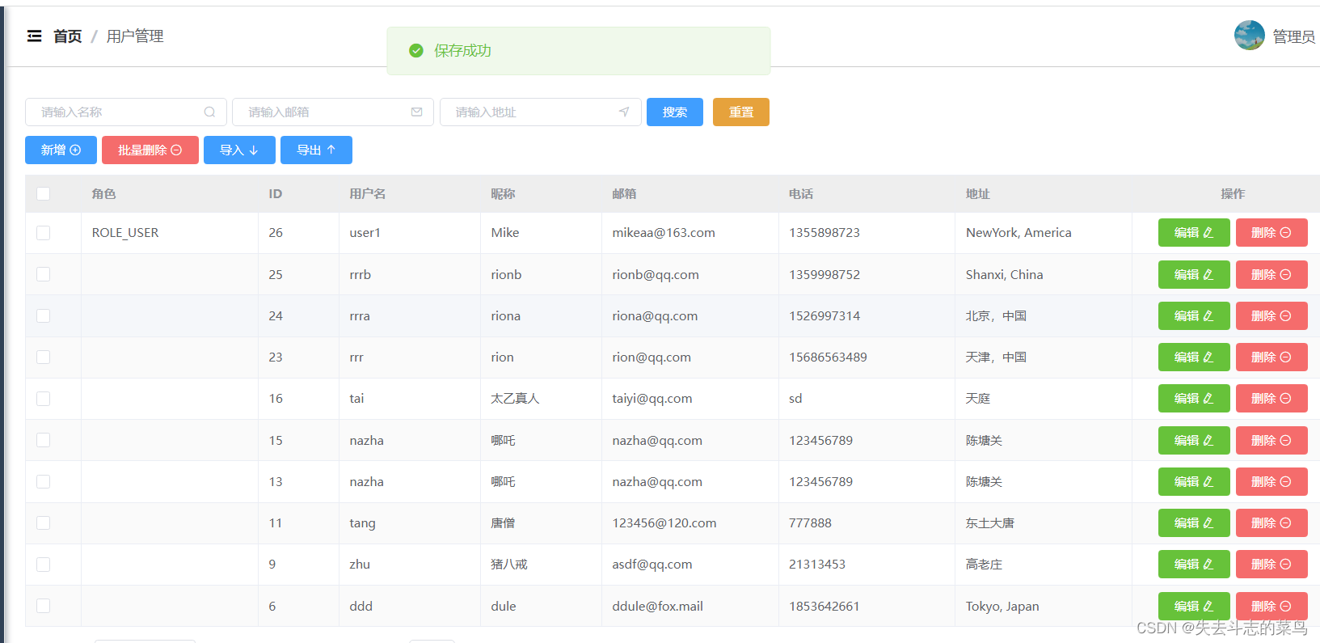Screen dimensions: 1320x643
Task: Click 编辑 for tai row
Action: click(x=1194, y=399)
